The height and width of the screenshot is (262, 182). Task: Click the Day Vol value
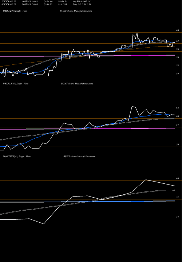coord(82,4)
